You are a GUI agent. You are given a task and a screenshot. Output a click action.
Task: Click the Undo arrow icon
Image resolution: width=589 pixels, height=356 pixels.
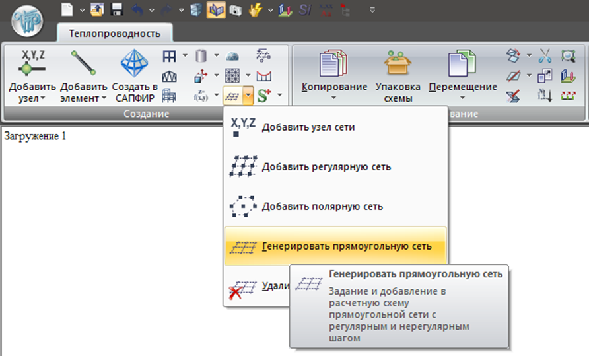[x=137, y=10]
